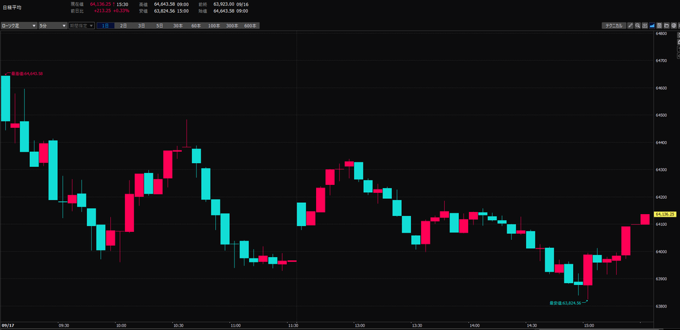The width and height of the screenshot is (680, 330).
Task: Click the second icon on right edge strip
Action: (x=678, y=42)
